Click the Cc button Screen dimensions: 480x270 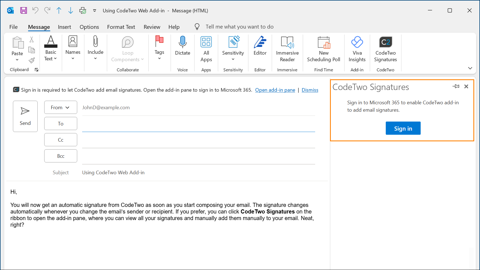coord(61,140)
